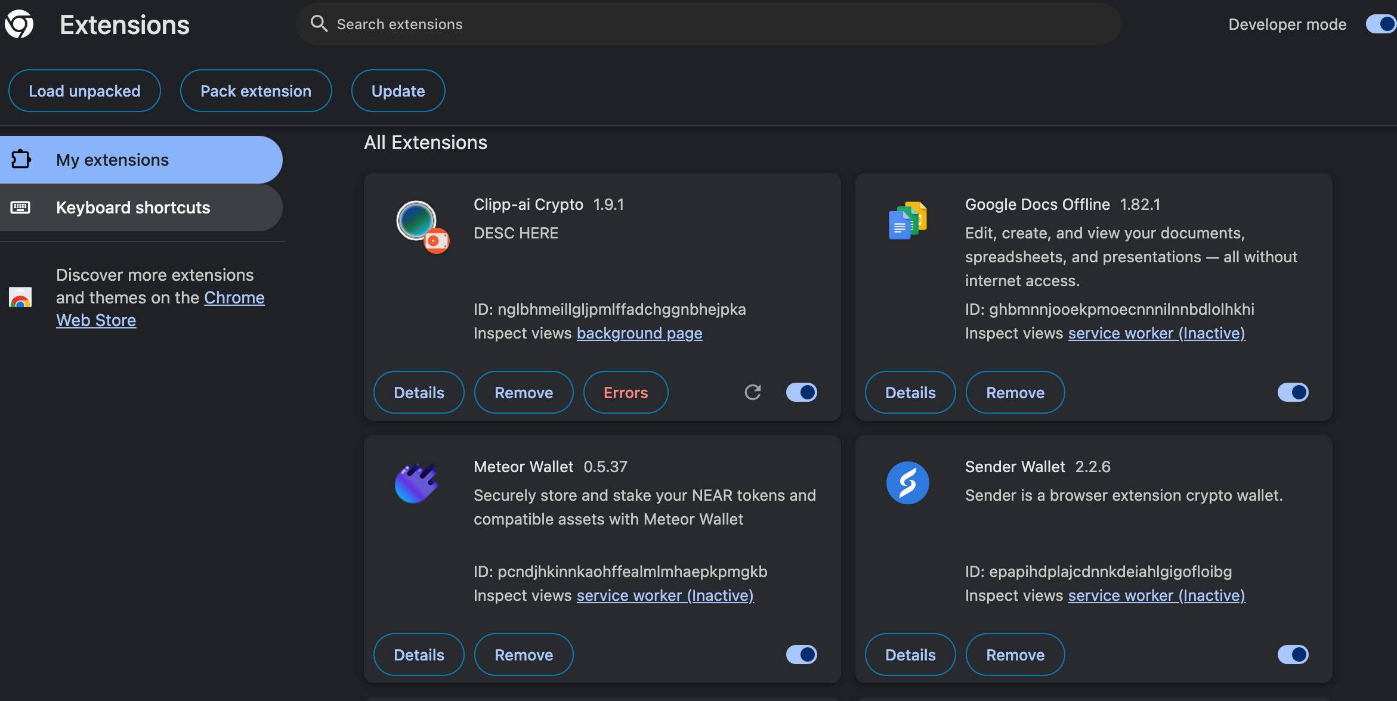Remove the Meteor Wallet extension

point(524,655)
